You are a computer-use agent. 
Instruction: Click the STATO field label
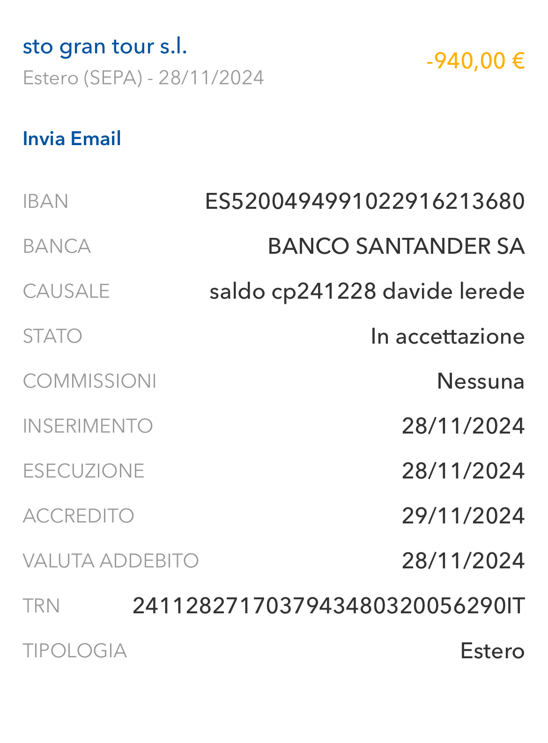pos(52,336)
